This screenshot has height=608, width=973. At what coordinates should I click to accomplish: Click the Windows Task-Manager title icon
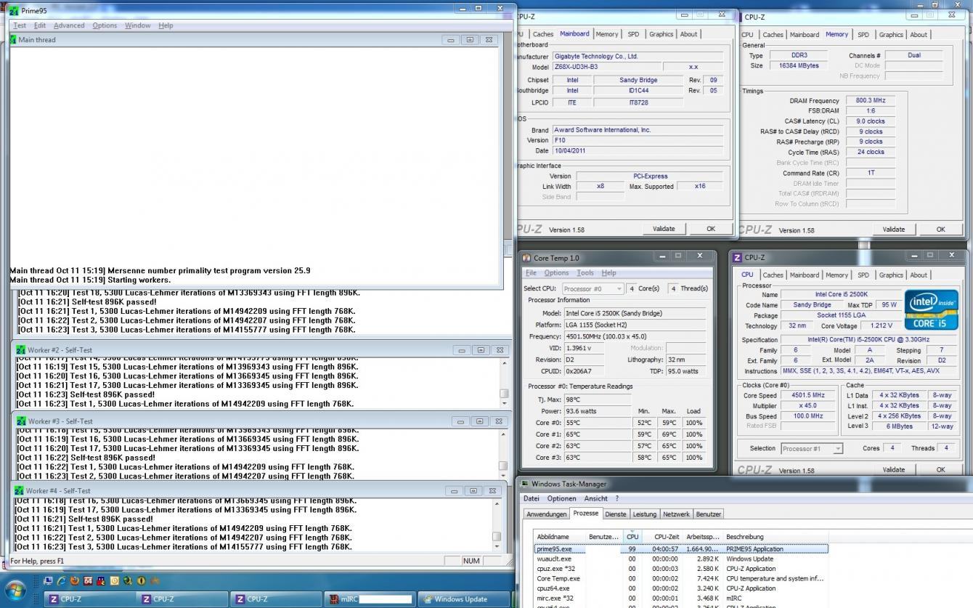(524, 484)
